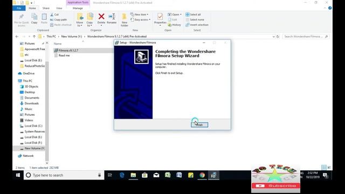Open the File menu tab

coord(19,8)
